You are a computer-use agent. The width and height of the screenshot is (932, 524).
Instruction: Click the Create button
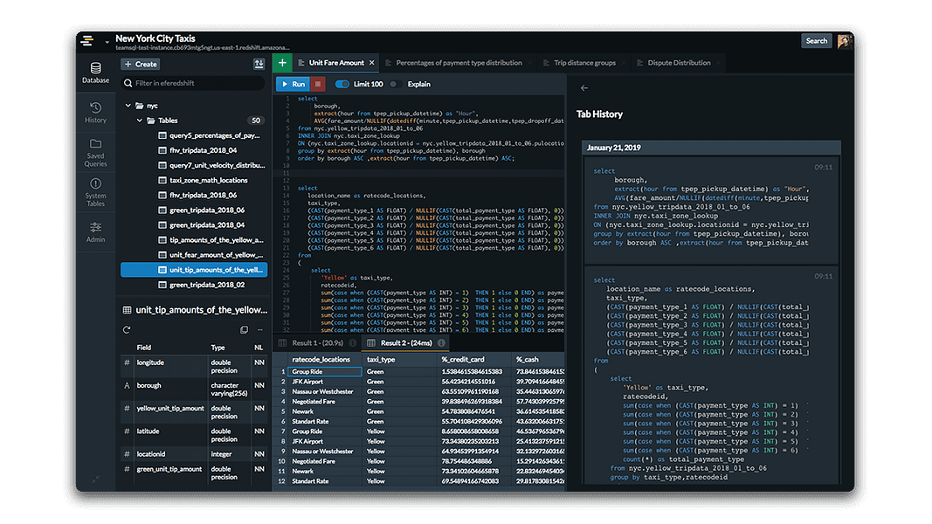click(141, 64)
